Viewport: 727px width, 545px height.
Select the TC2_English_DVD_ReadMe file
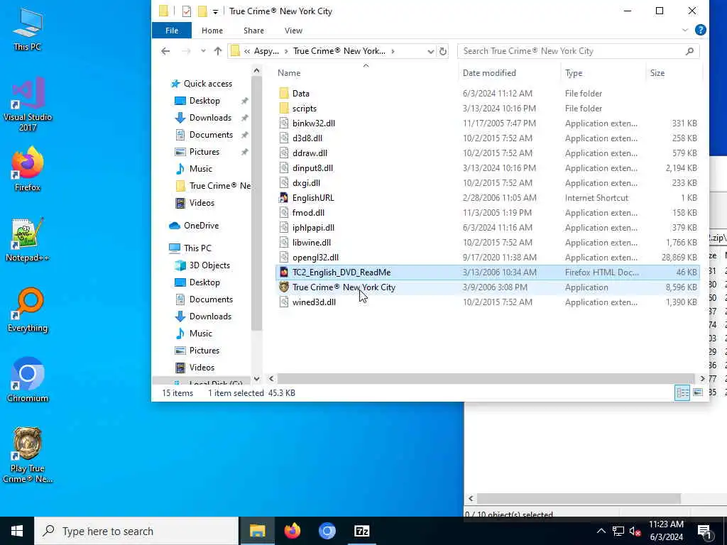coord(487,272)
